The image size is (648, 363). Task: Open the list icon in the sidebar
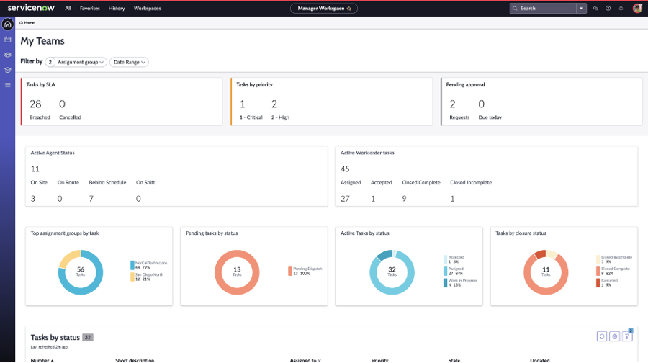pos(7,85)
